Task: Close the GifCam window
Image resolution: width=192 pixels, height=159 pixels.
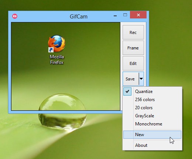Action: [x=138, y=15]
